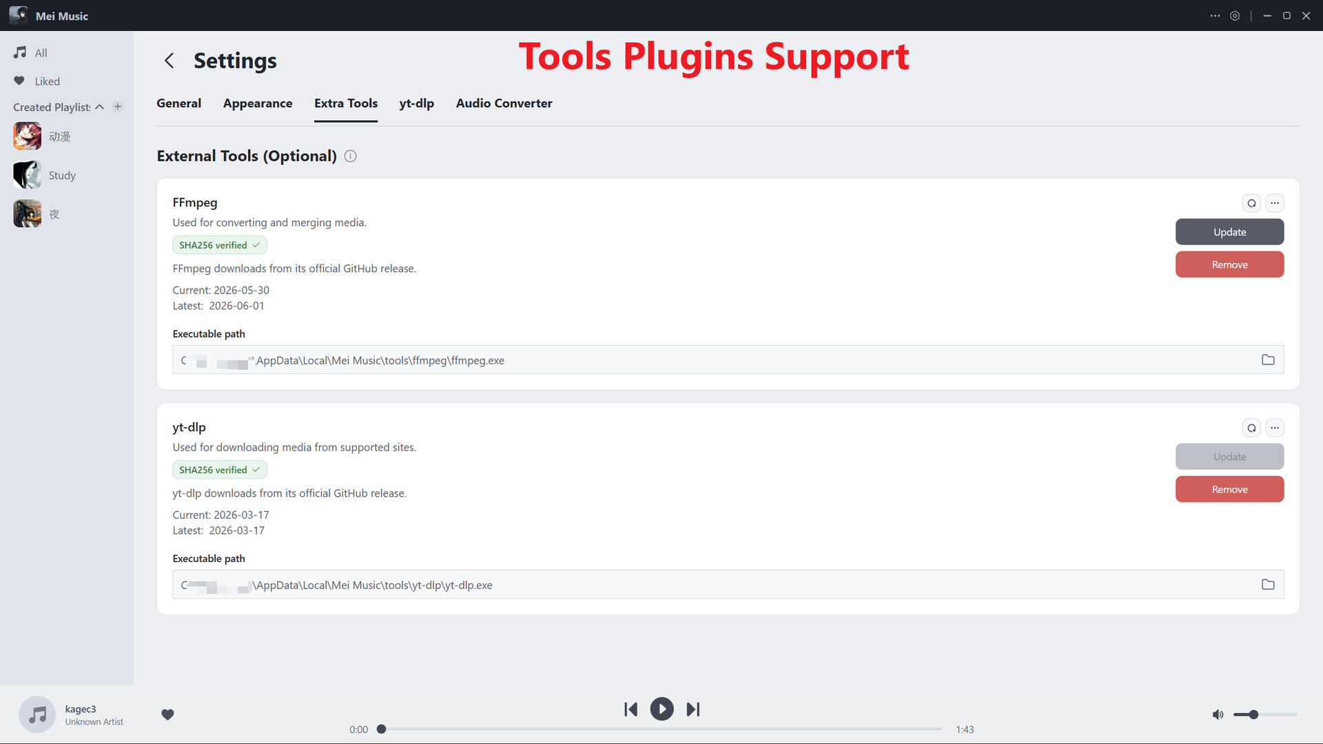Viewport: 1323px width, 744px height.
Task: Click the yt-dlp SHA256 verified badge
Action: tap(219, 470)
